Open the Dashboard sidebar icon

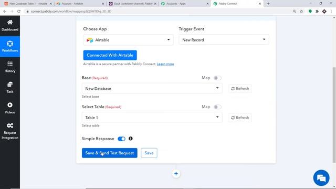[x=10, y=26]
